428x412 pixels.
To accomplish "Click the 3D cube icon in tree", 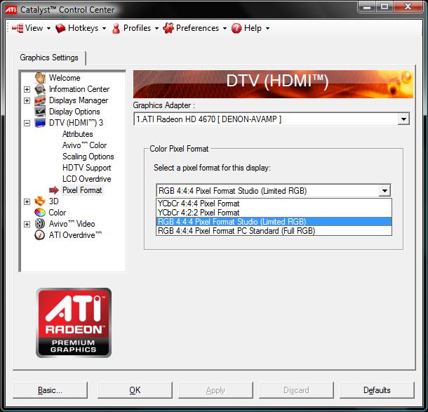I will pos(40,201).
